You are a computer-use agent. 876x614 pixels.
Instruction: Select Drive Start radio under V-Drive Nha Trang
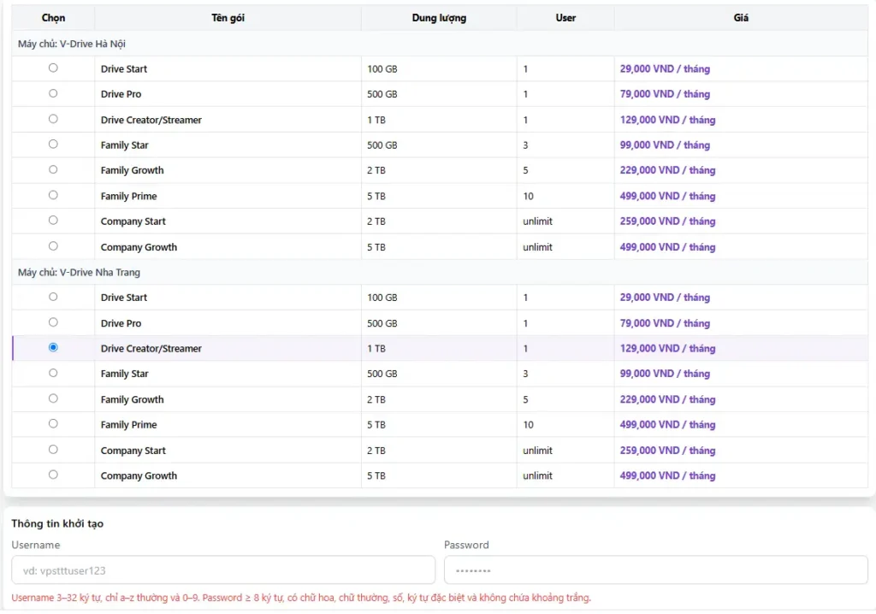pyautogui.click(x=53, y=297)
